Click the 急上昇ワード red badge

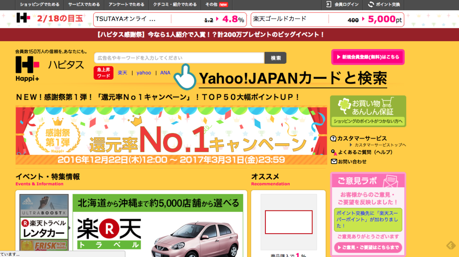tap(104, 73)
